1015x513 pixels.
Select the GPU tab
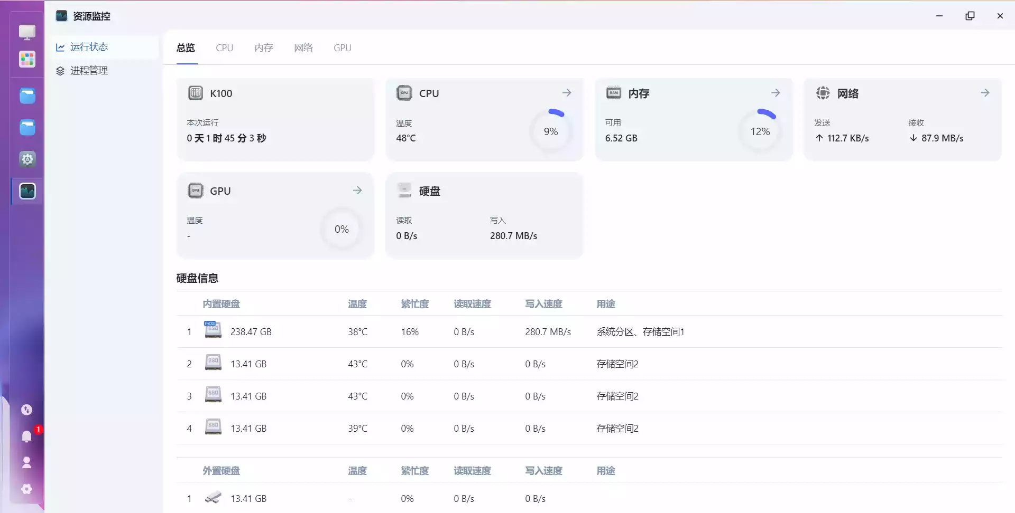click(342, 47)
